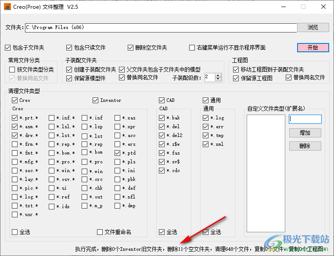Check the *.frm.* checkbox
334x256 pixels.
coord(14,144)
